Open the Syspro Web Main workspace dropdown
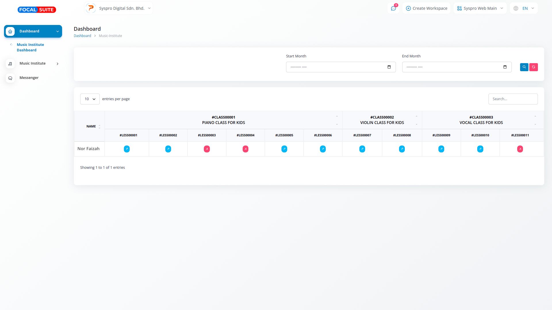The image size is (552, 310). (480, 8)
